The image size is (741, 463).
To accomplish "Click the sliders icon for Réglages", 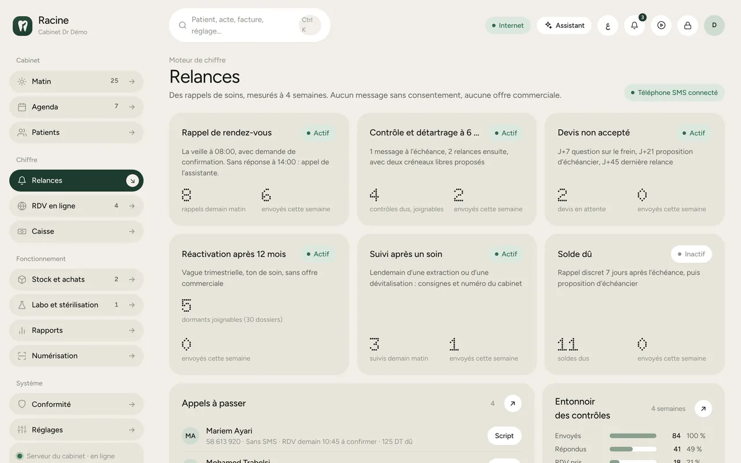I will 22,430.
